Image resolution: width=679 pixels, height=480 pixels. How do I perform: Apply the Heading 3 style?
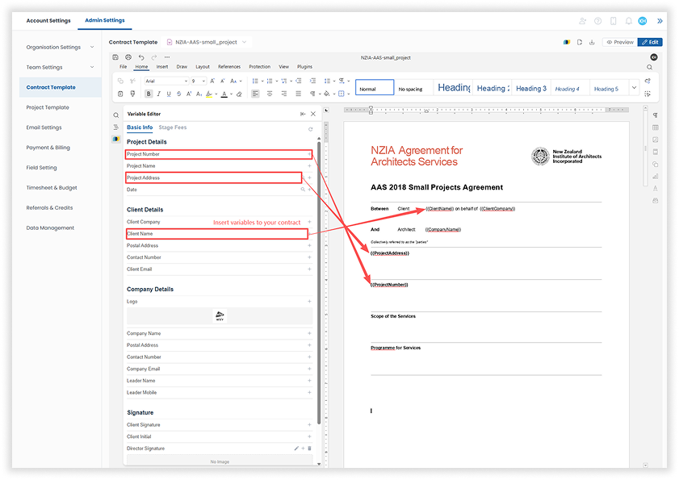(531, 88)
